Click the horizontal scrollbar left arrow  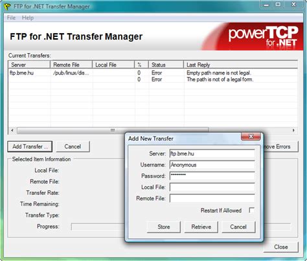click(x=12, y=130)
